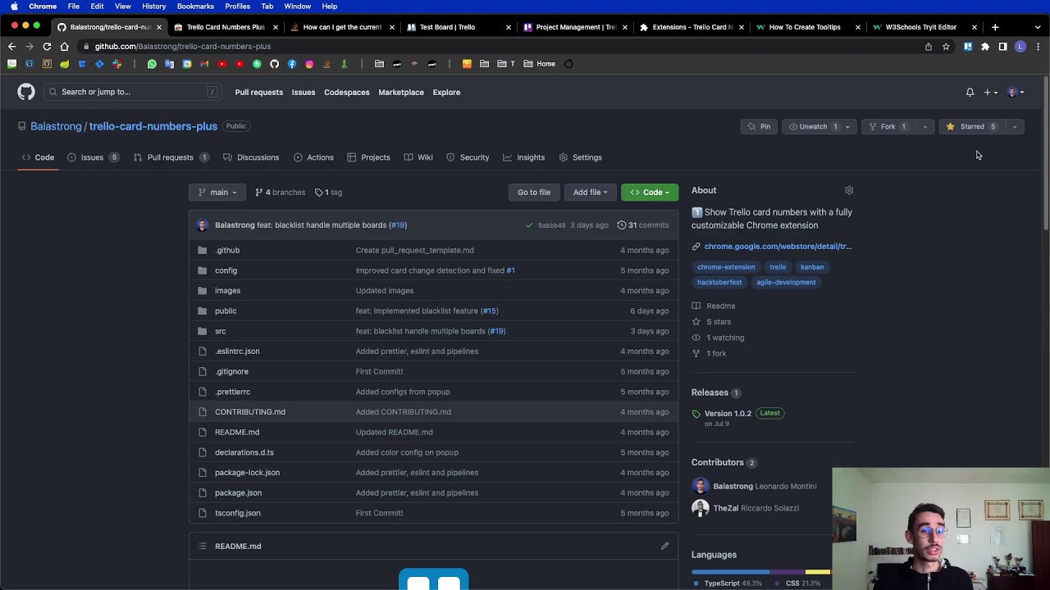The image size is (1050, 590).
Task: Open the package-lock.json file
Action: (x=247, y=473)
